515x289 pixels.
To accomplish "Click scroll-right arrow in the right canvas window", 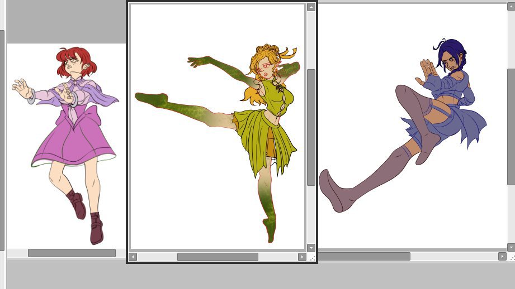I will pyautogui.click(x=502, y=256).
